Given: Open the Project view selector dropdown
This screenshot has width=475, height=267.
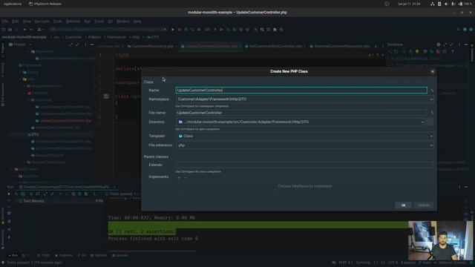Looking at the screenshot, I should [x=20, y=44].
